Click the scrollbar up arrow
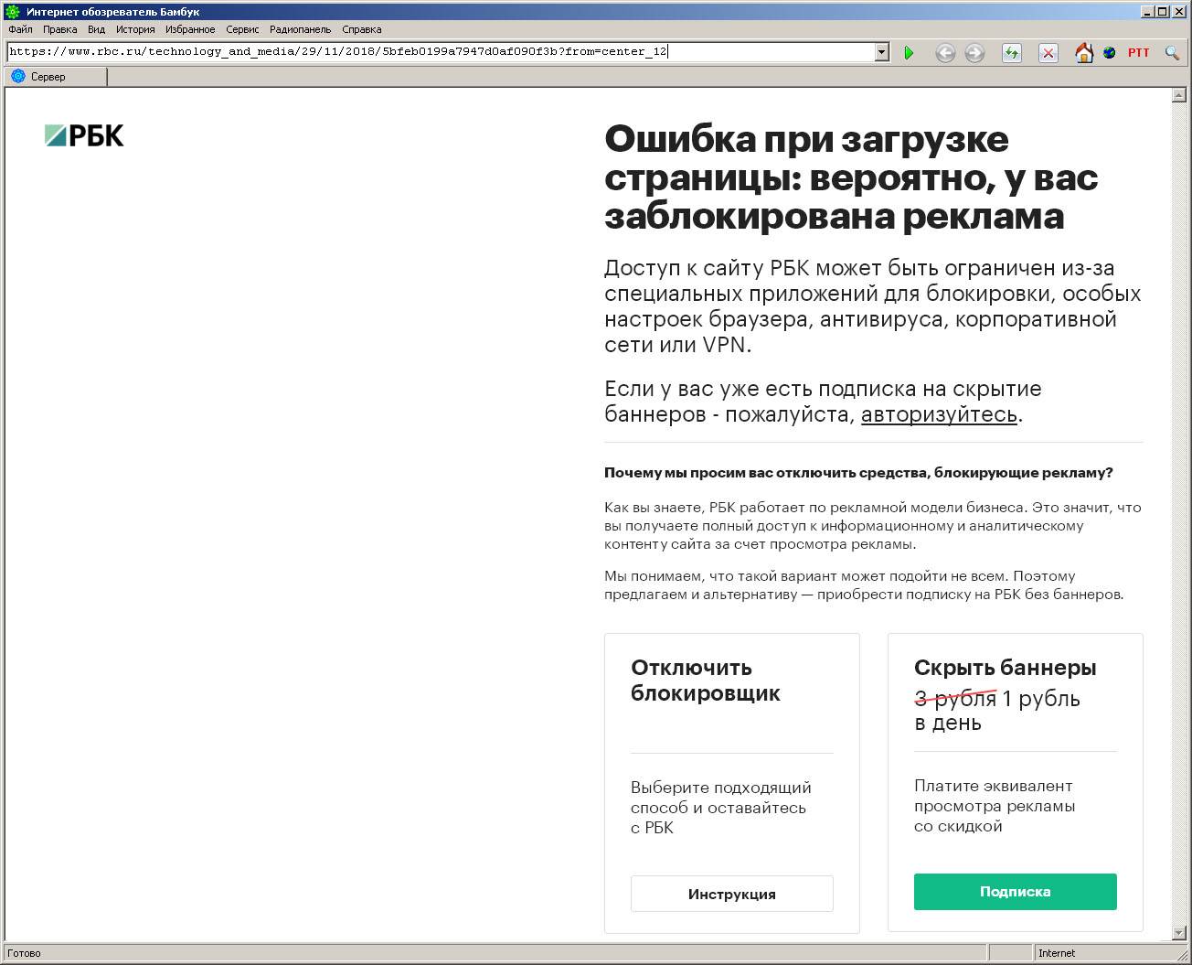This screenshot has width=1192, height=965. 1179,95
